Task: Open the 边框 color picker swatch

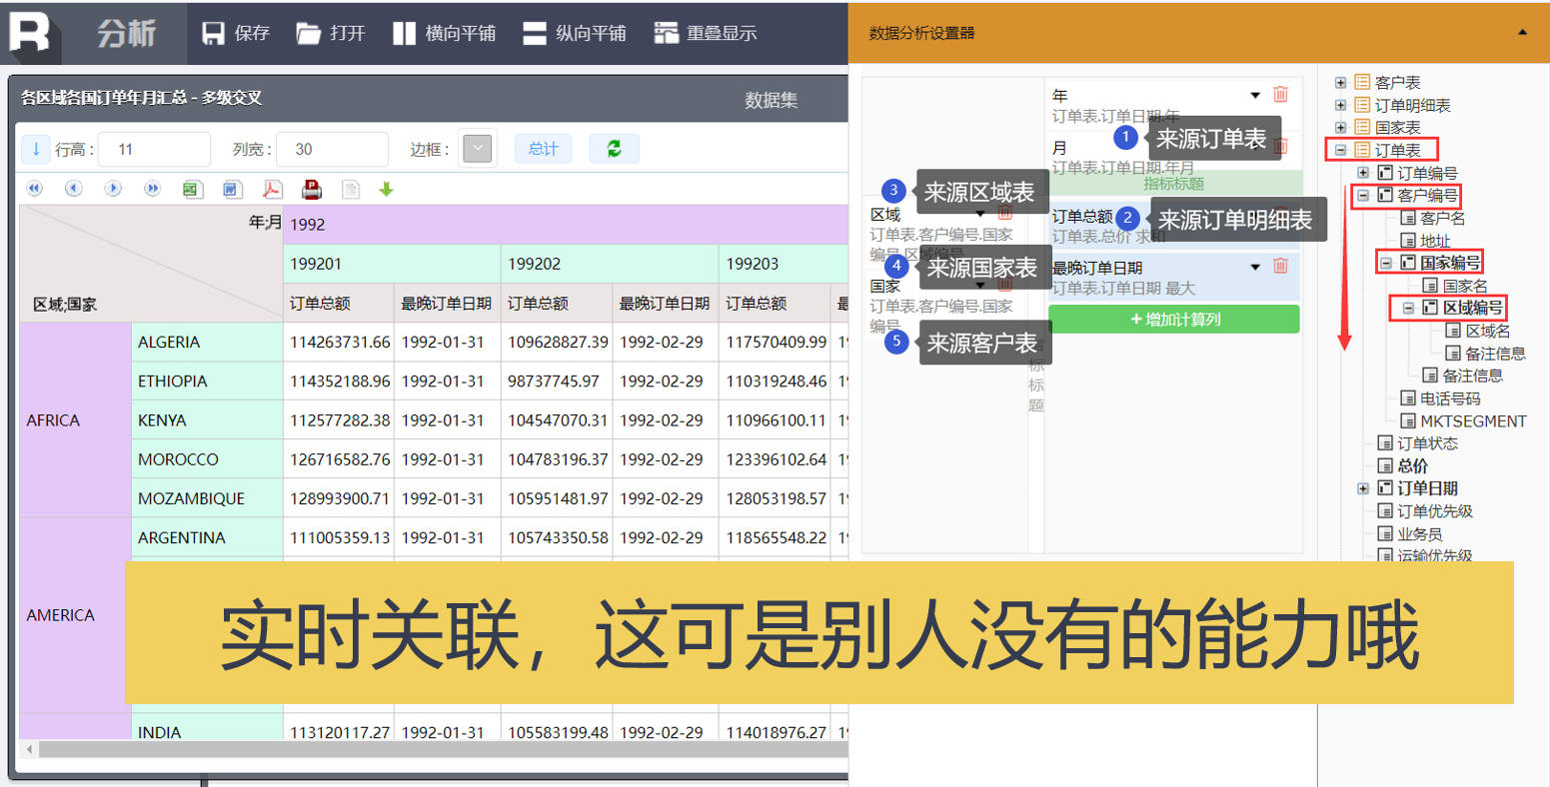Action: pyautogui.click(x=477, y=149)
